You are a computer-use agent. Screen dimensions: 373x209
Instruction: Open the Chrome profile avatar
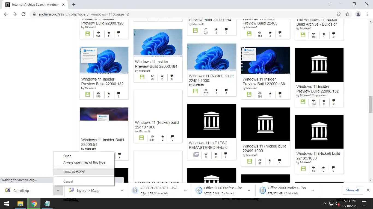pyautogui.click(x=358, y=14)
